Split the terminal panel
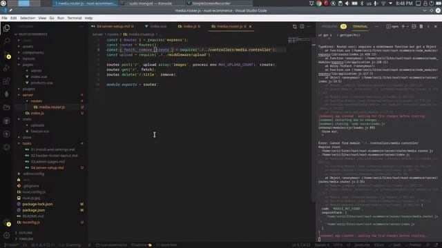Image resolution: width=442 pixels, height=248 pixels. 414,26
